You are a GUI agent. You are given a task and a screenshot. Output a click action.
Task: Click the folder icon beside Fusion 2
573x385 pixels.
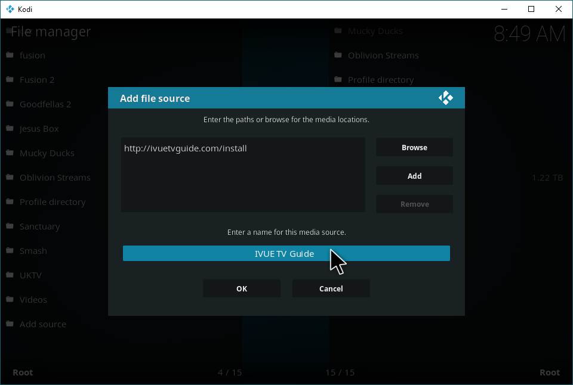coord(10,79)
